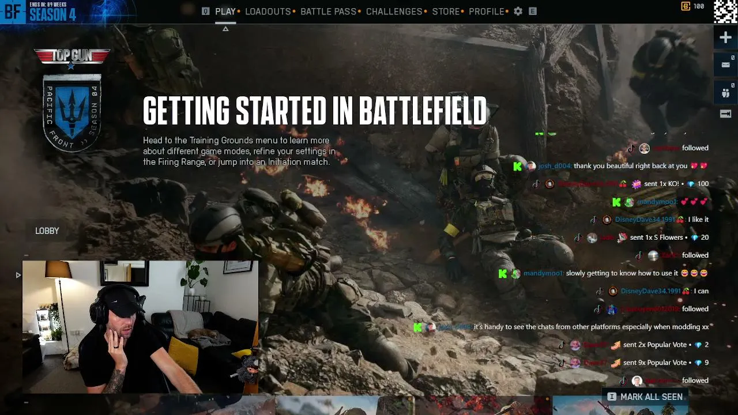738x415 pixels.
Task: Open the STORE tab
Action: pos(446,12)
